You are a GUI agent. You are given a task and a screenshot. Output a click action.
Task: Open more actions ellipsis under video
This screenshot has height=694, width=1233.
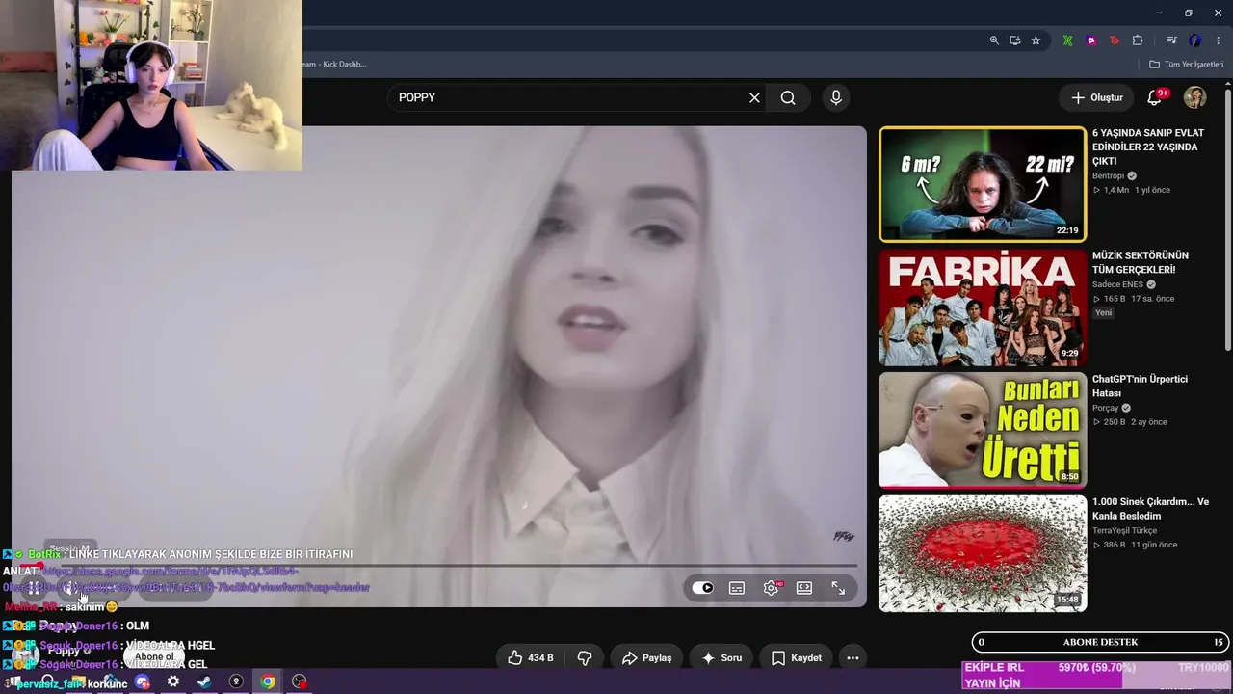click(853, 658)
